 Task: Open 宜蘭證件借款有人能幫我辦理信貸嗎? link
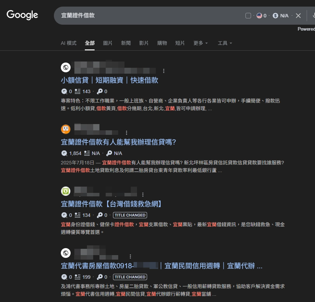tap(118, 142)
